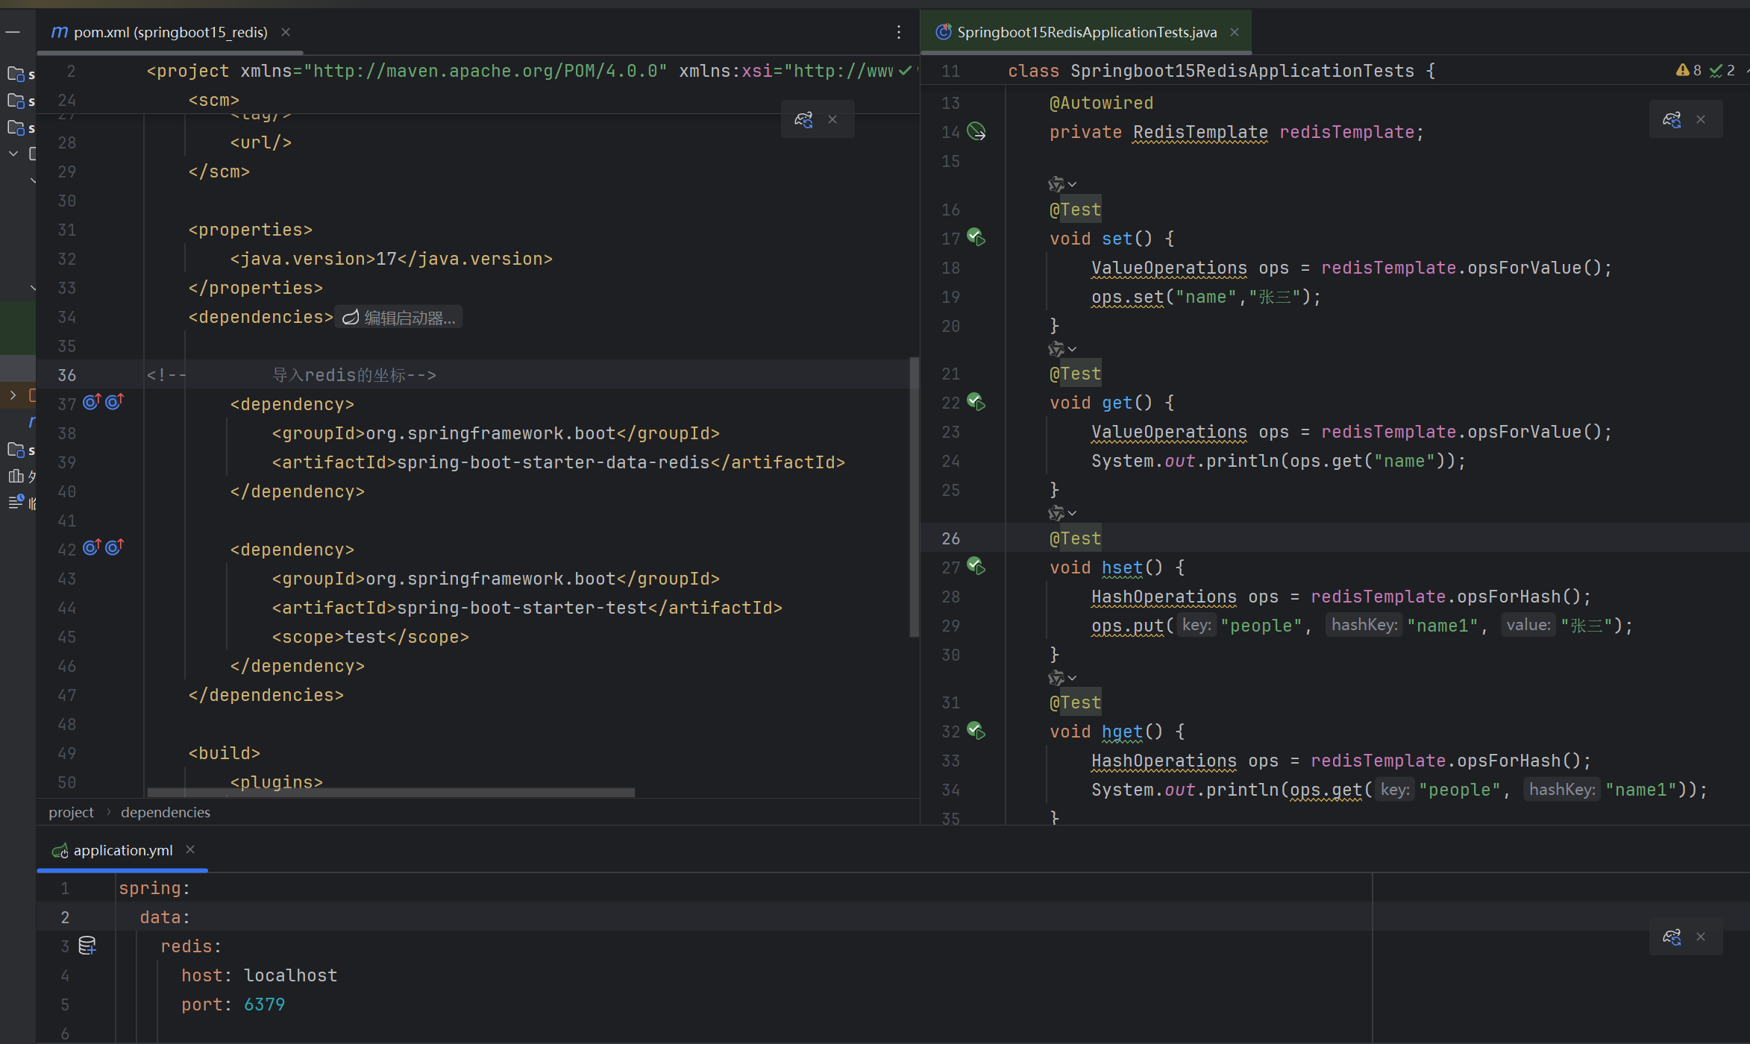This screenshot has height=1044, width=1750.
Task: Click horizontal scrollbar of pom.xml editor
Action: click(391, 793)
